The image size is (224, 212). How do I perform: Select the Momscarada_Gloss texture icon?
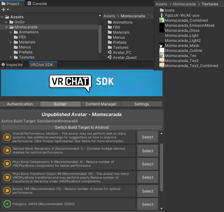click(162, 30)
